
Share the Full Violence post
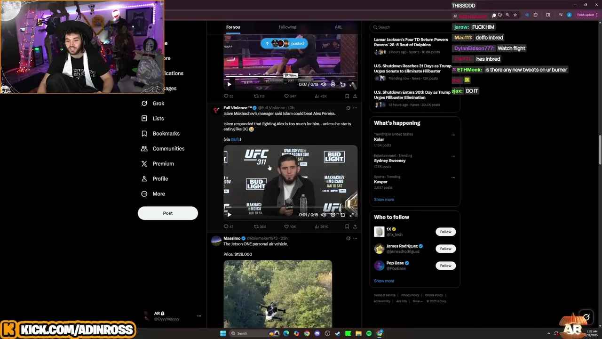pyautogui.click(x=355, y=226)
